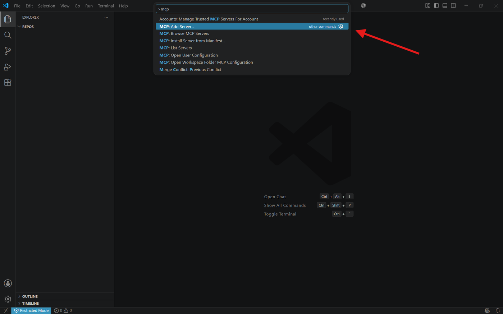
Task: Restore down the VS Code window
Action: click(481, 5)
